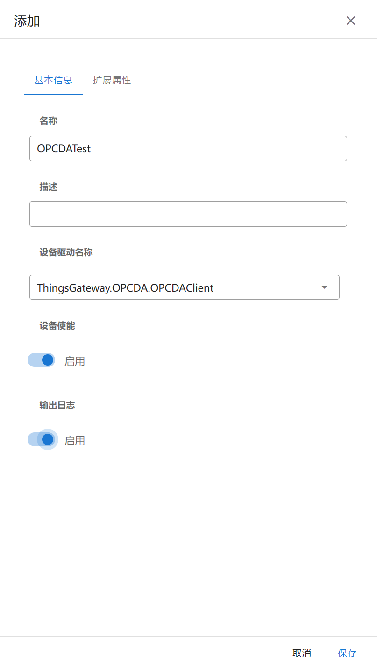
Task: Click the 设备驱动名称 label text
Action: point(66,252)
